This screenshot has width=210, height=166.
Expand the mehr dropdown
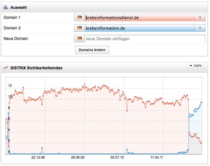(x=196, y=66)
